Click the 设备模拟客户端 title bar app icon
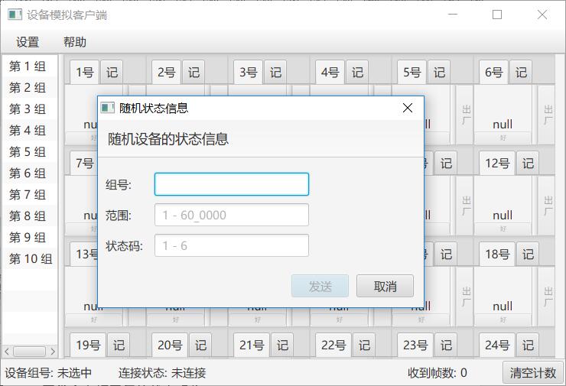Viewport: 566px width, 386px height. (15, 15)
